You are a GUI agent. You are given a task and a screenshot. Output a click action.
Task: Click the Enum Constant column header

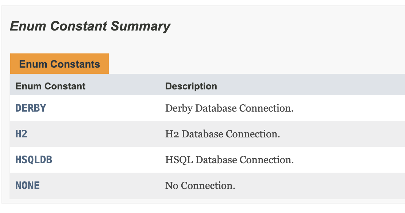pyautogui.click(x=50, y=86)
